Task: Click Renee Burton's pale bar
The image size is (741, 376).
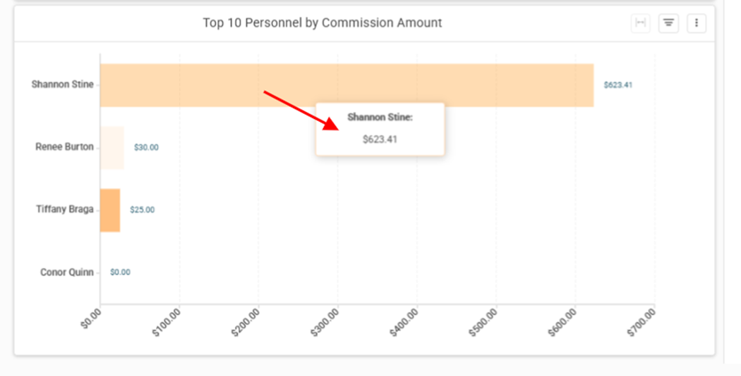Action: coord(112,148)
